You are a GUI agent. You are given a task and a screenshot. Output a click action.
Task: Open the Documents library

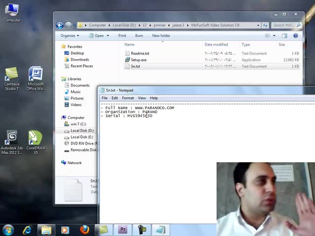tap(80, 85)
